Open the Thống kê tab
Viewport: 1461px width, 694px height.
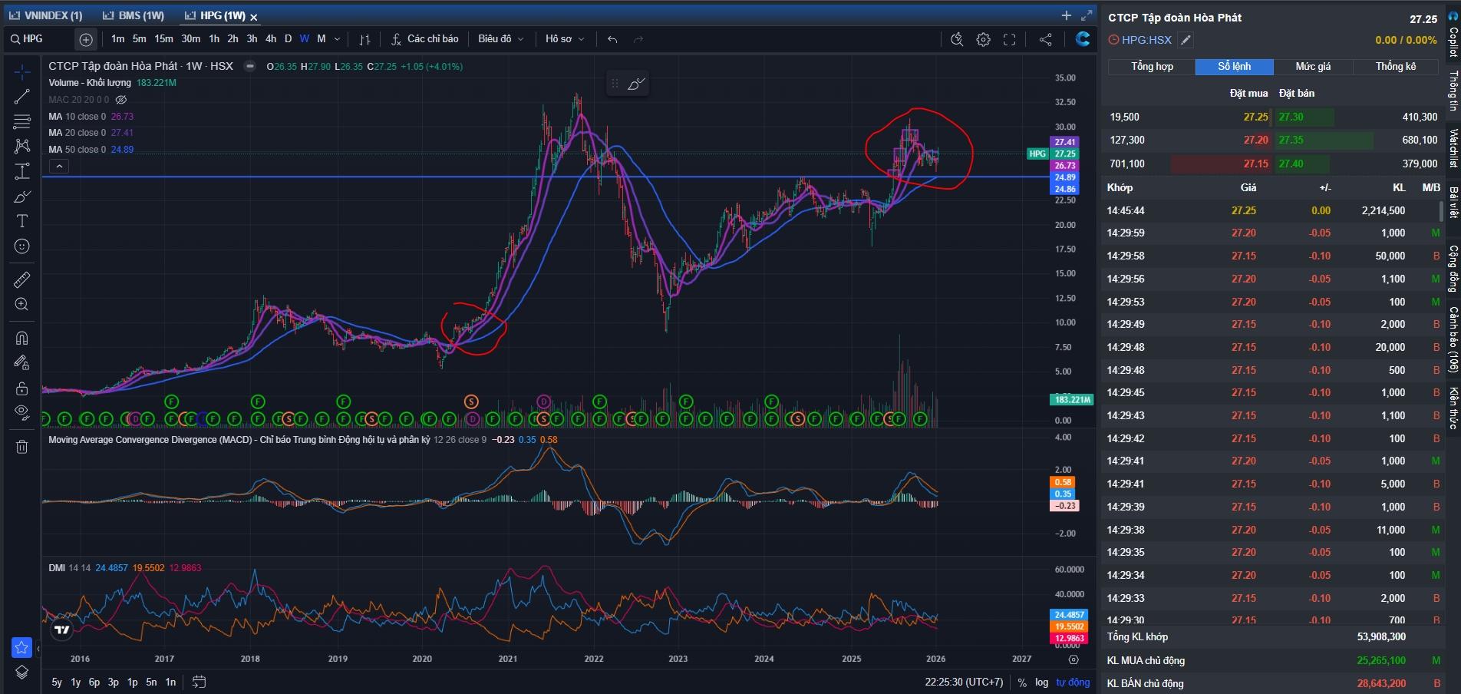pos(1395,67)
